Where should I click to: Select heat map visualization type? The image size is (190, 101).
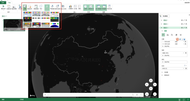pos(176,35)
